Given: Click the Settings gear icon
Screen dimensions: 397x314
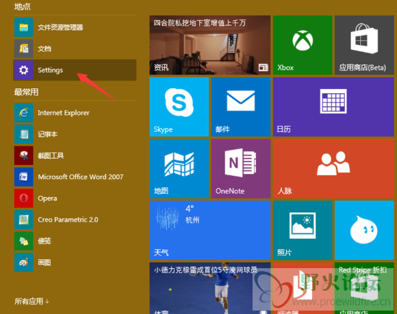Looking at the screenshot, I should [23, 70].
